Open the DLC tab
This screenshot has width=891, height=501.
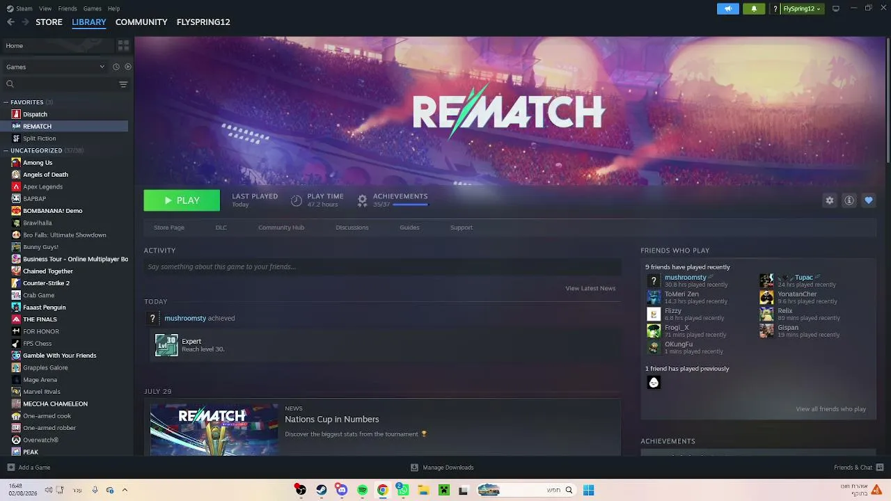point(221,228)
